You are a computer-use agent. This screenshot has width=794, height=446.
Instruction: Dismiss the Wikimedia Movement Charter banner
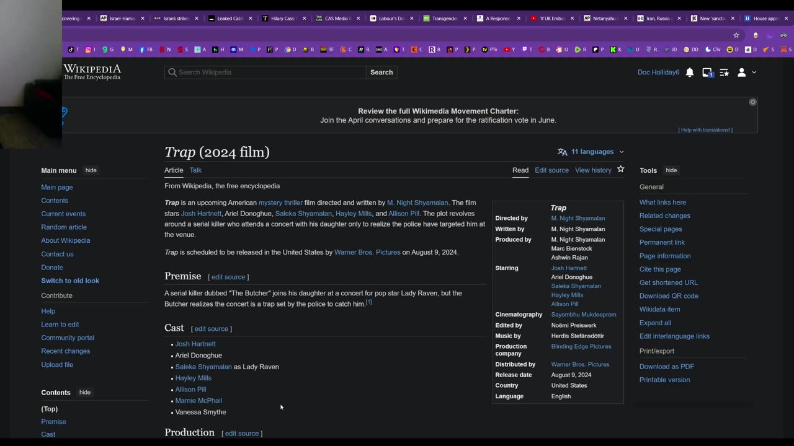coord(752,102)
